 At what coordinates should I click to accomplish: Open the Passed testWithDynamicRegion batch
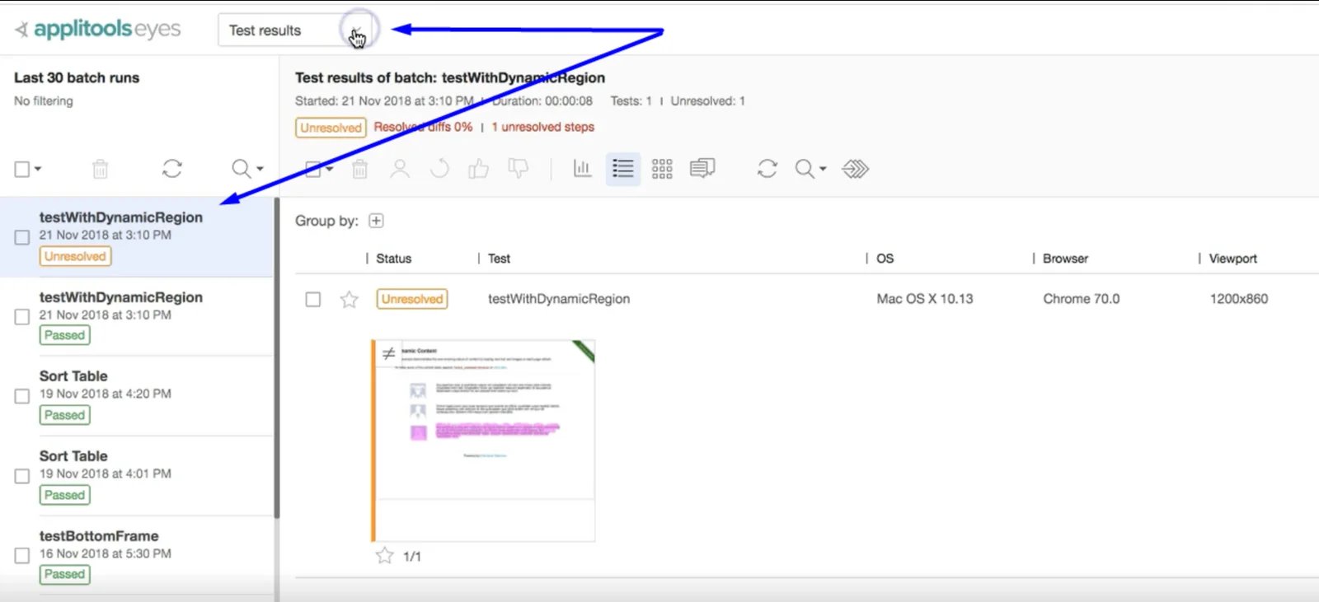point(137,316)
